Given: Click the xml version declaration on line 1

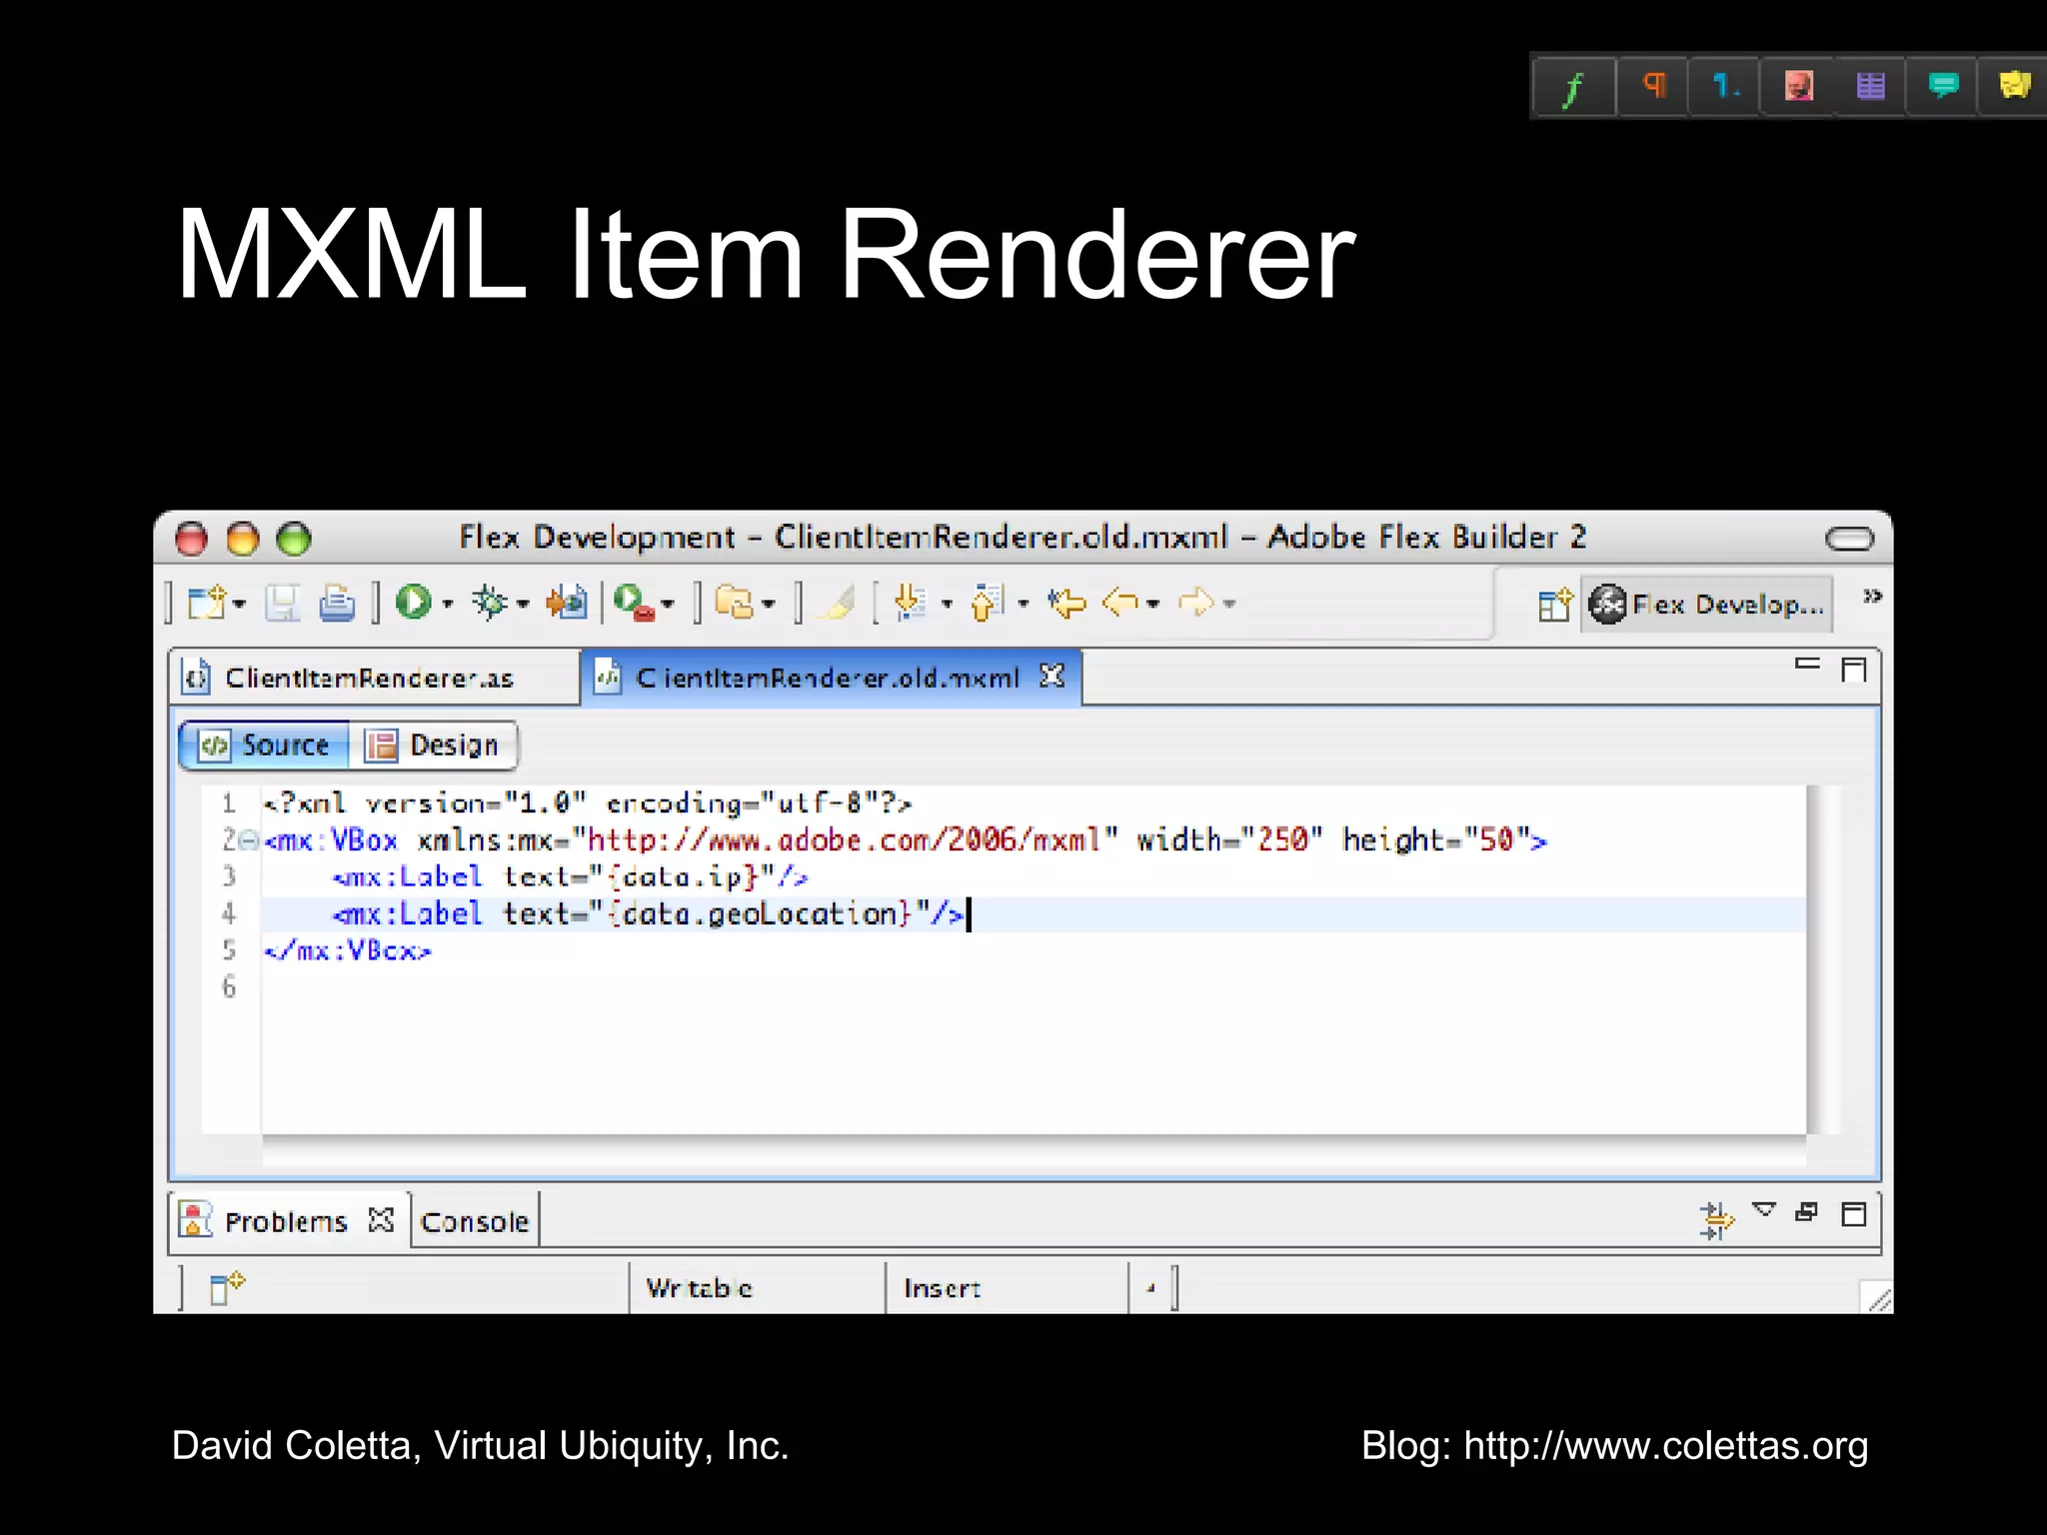Looking at the screenshot, I should pos(589,803).
